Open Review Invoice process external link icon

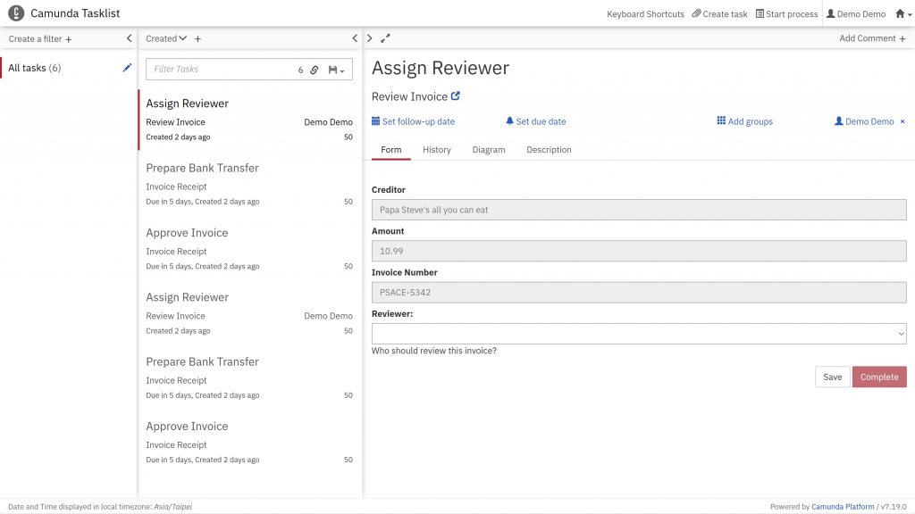pos(455,96)
